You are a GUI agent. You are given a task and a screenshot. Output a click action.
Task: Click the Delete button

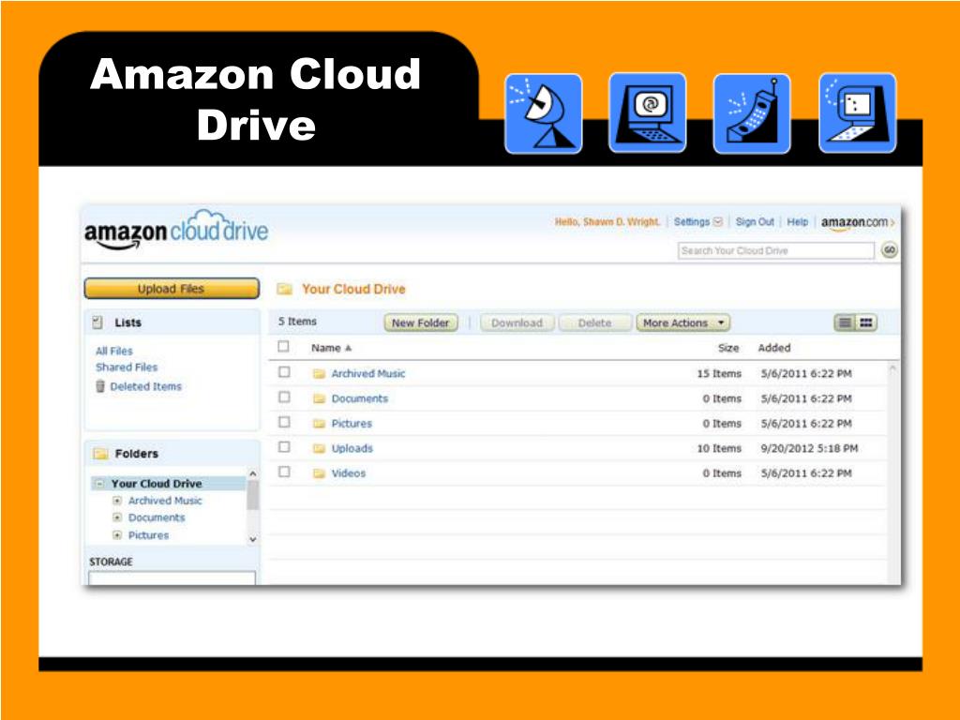[x=594, y=322]
